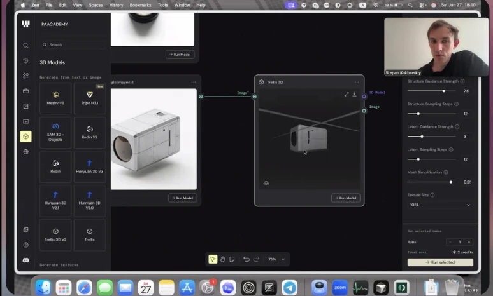The width and height of the screenshot is (493, 296).
Task: Open the Imagen 4 node options menu
Action: coord(194,82)
